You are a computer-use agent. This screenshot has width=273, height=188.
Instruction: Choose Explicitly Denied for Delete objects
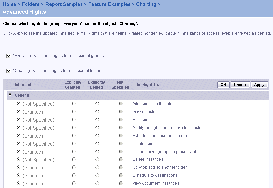[x=97, y=144]
